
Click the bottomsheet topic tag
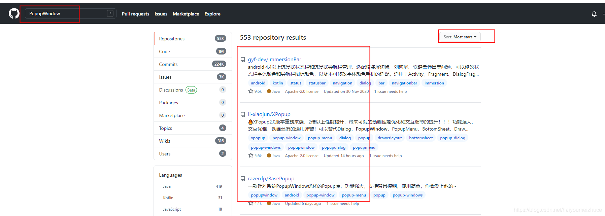[421, 138]
